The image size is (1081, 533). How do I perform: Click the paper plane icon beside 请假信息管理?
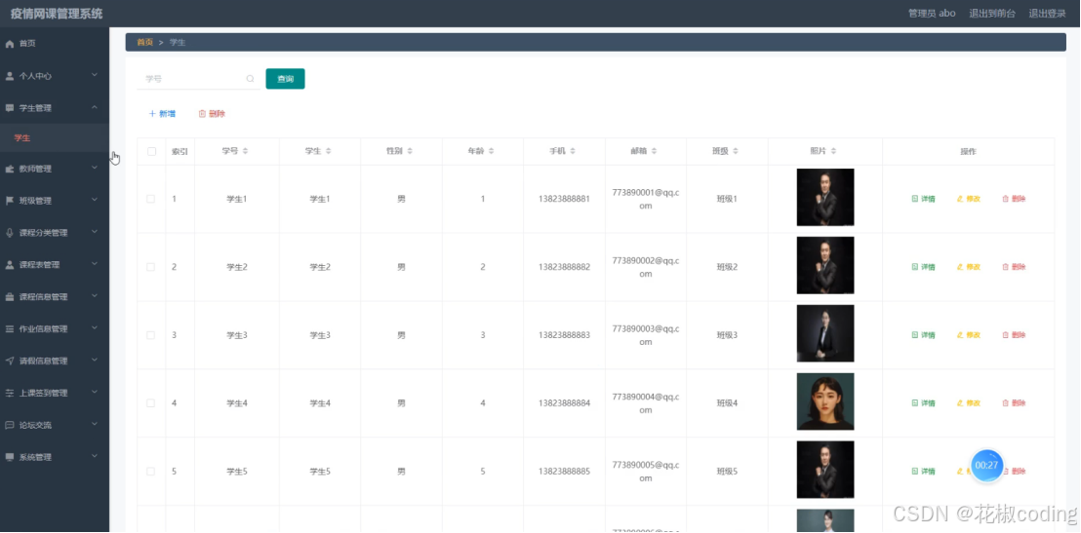tap(10, 361)
